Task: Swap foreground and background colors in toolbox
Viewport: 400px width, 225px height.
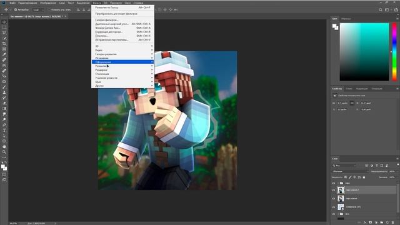Action: (6, 162)
